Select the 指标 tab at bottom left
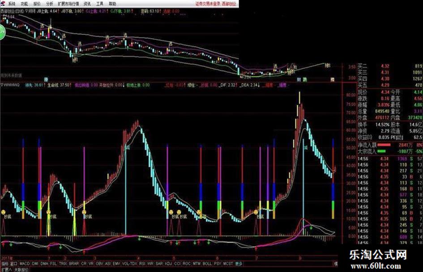This screenshot has height=272, width=423. (x=5, y=264)
